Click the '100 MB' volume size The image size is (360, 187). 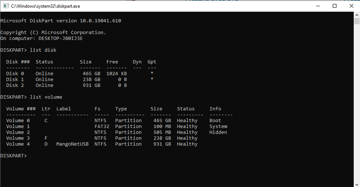coord(162,126)
